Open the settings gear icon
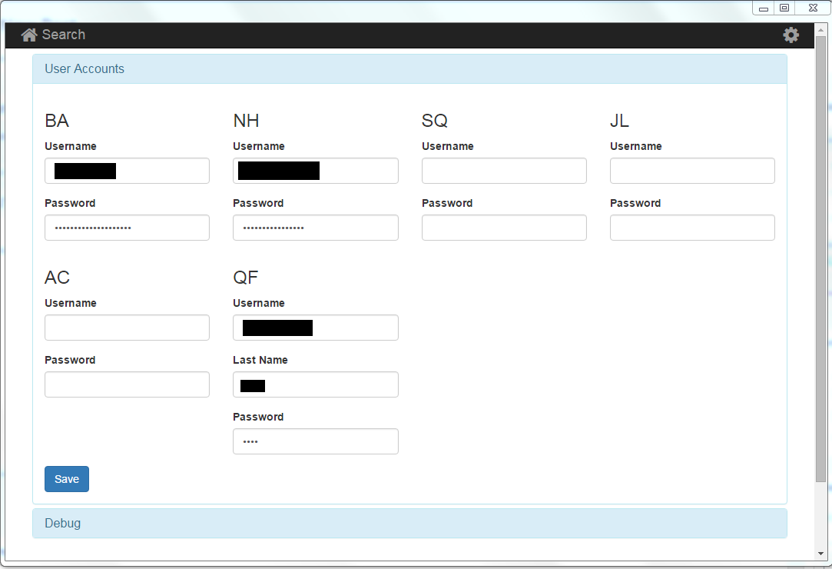This screenshot has width=832, height=569. click(791, 35)
